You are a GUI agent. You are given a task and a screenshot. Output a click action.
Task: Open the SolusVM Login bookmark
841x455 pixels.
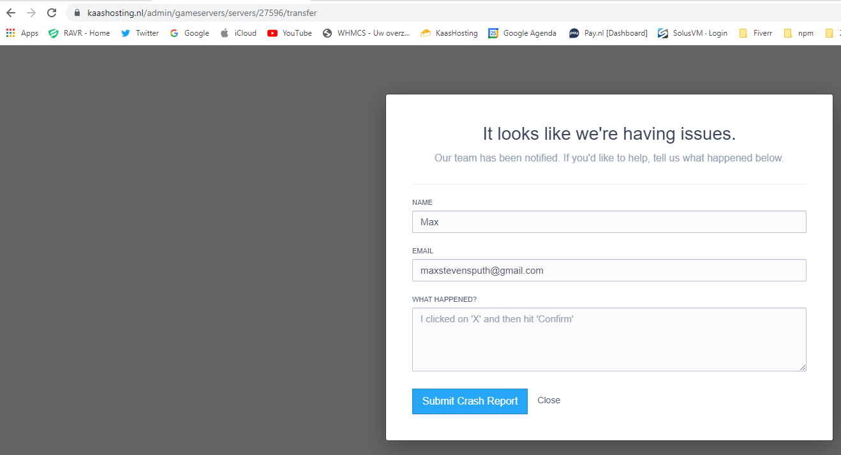pyautogui.click(x=693, y=33)
